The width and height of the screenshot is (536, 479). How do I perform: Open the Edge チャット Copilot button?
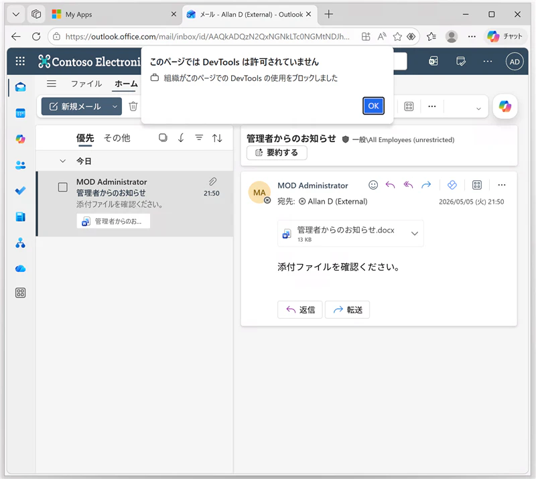[505, 36]
